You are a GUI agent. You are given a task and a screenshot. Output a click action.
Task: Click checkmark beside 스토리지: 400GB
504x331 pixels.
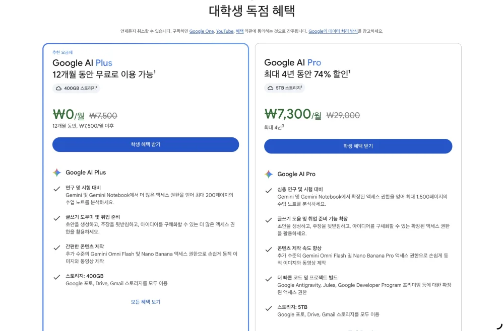(57, 278)
